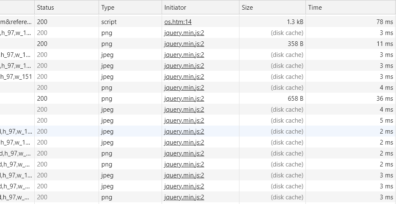Screen dimensions: 396x204
Task: Click the Initiator column header
Action: tap(175, 8)
